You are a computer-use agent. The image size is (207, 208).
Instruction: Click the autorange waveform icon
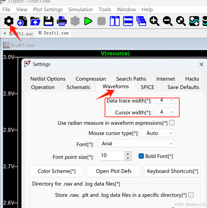point(194,21)
